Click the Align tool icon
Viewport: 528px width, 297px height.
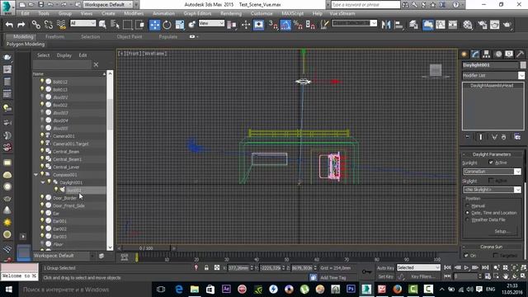tap(398, 25)
